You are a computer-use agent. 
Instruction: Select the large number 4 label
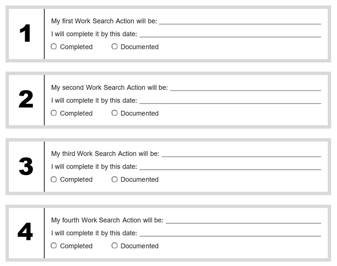click(26, 233)
